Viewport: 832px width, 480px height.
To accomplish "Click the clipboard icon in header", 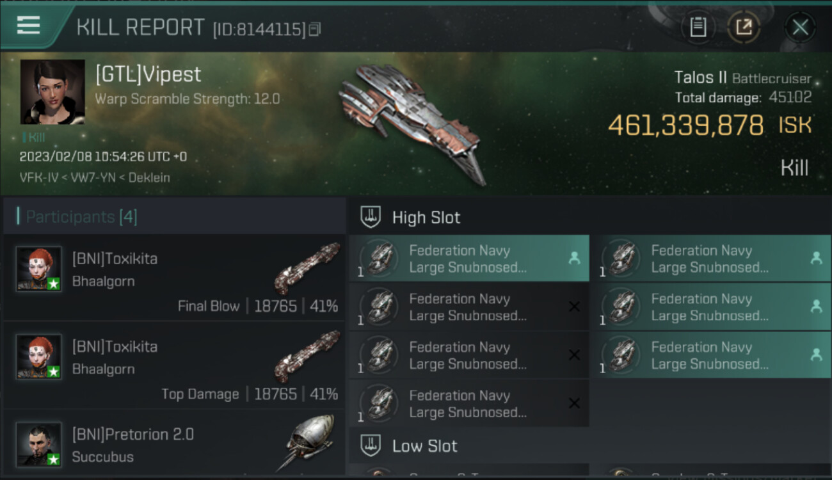I will pyautogui.click(x=698, y=27).
